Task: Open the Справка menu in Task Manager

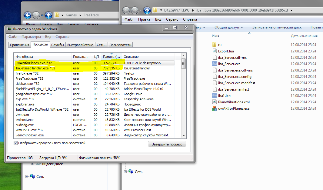Action: (x=62, y=37)
